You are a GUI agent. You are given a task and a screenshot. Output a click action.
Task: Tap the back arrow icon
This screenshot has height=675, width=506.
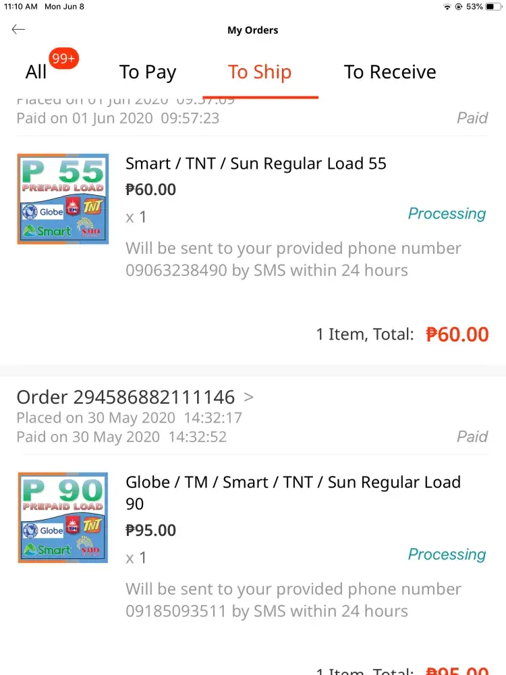click(x=18, y=29)
